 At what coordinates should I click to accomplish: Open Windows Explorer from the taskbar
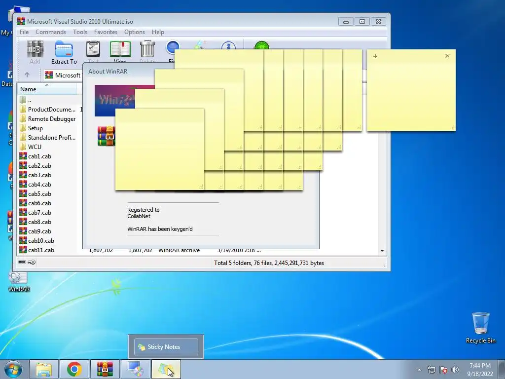(x=44, y=369)
